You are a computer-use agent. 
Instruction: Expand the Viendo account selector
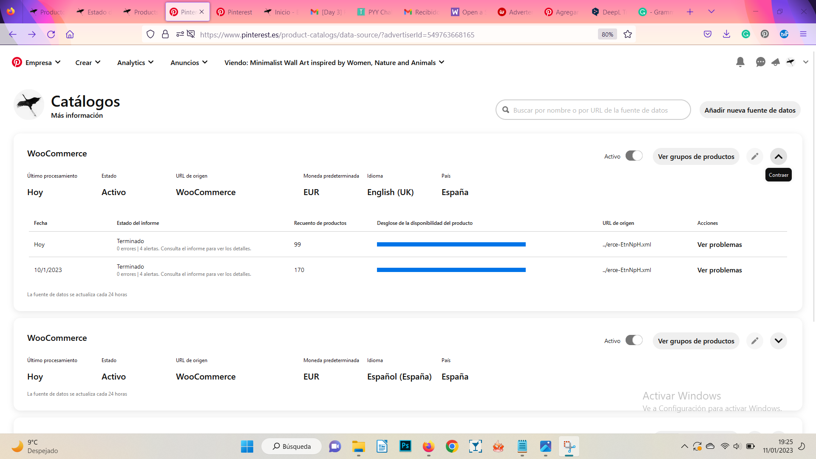[334, 62]
